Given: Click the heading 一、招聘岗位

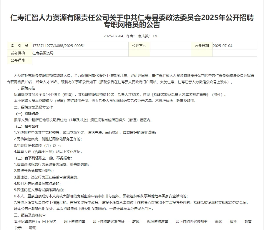Looking at the screenshot, I should point(25,88).
